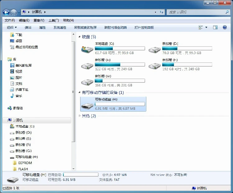Open address bar history dropdown arrow
This screenshot has width=233, height=193.
155,12
